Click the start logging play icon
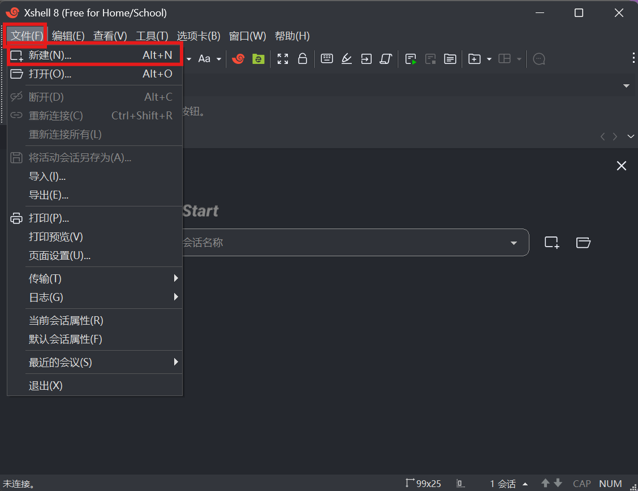Viewport: 638px width, 491px height. pos(411,59)
